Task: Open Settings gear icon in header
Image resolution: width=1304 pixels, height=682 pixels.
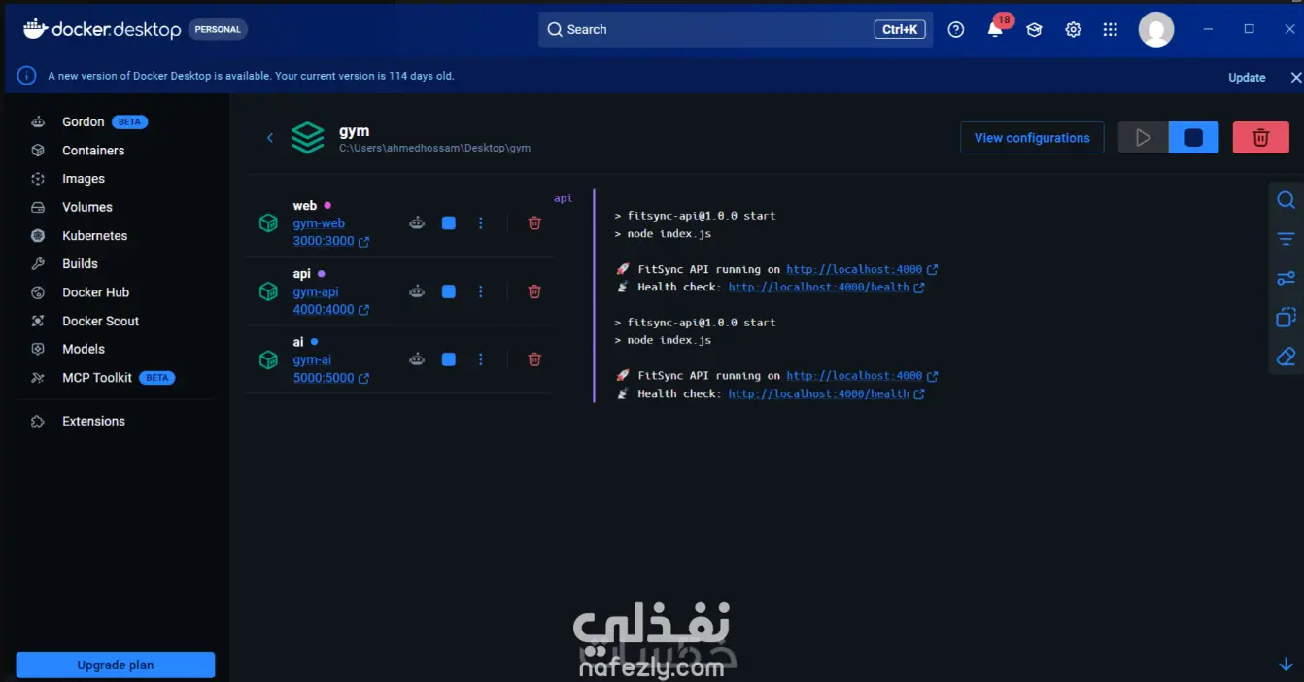Action: [1073, 30]
